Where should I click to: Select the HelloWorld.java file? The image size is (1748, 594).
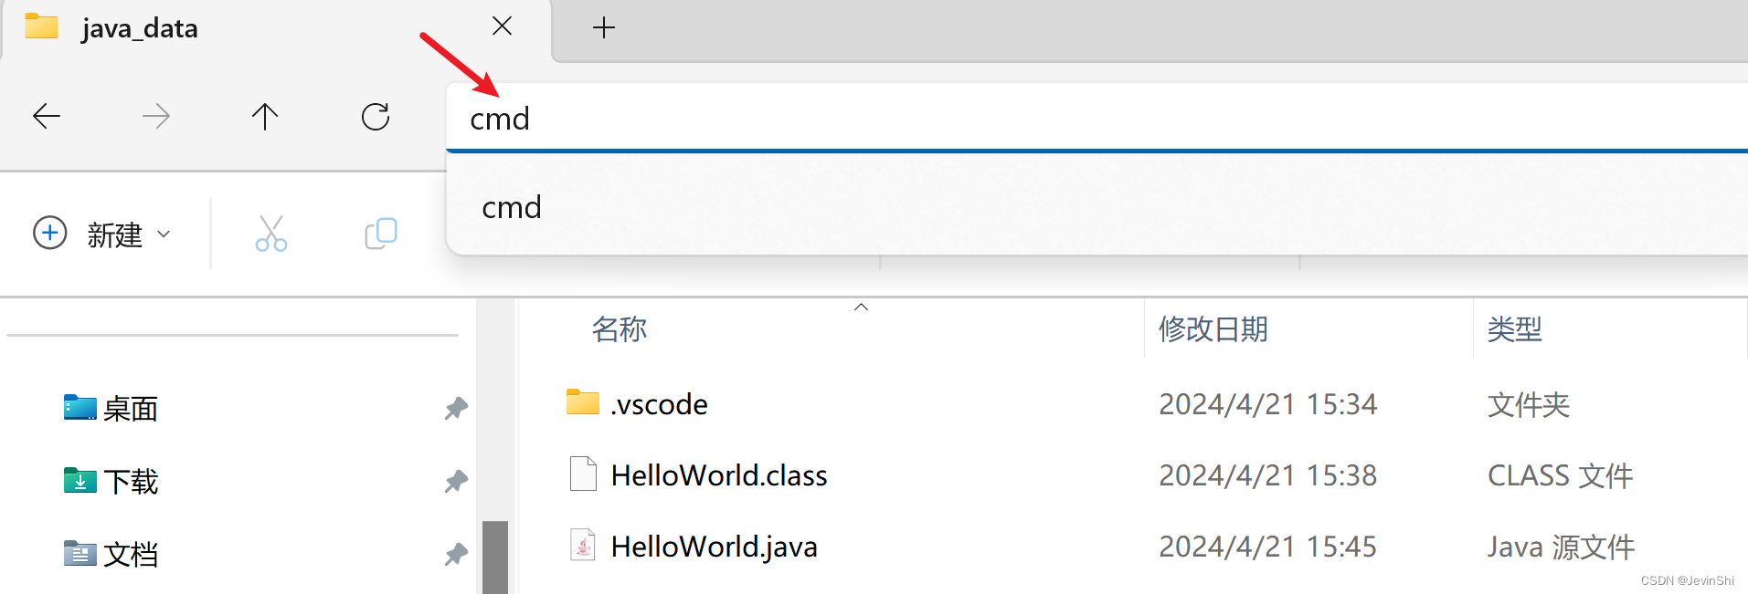[714, 546]
